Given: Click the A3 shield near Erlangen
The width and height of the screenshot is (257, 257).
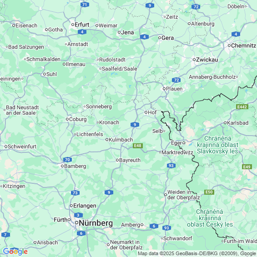Looking at the screenshot, I should 78,215.
